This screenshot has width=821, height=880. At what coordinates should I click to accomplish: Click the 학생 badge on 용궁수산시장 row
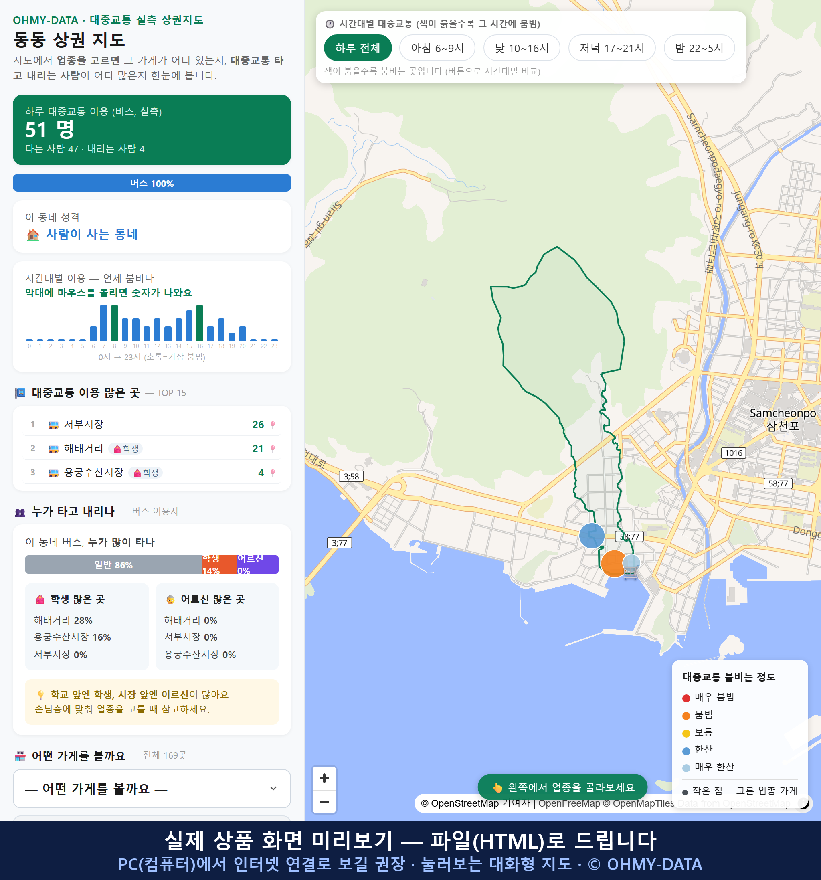click(146, 473)
